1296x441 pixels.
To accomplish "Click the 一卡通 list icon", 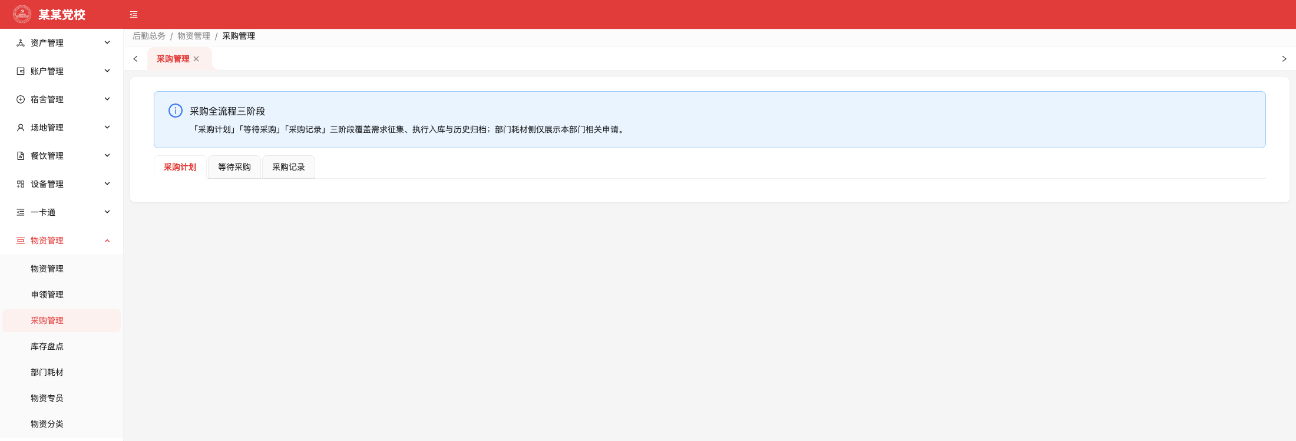I will [x=21, y=212].
